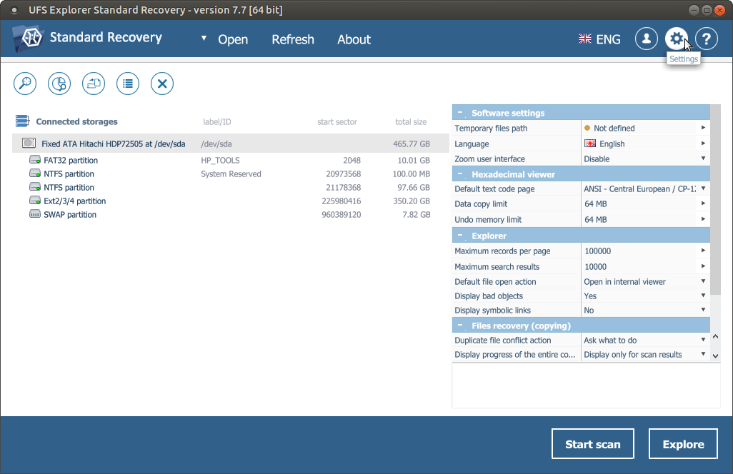Click the pie chart partition search icon
Image resolution: width=733 pixels, height=474 pixels.
pyautogui.click(x=59, y=84)
